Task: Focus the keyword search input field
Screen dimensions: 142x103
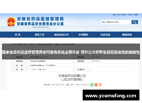Action: [x=116, y=22]
